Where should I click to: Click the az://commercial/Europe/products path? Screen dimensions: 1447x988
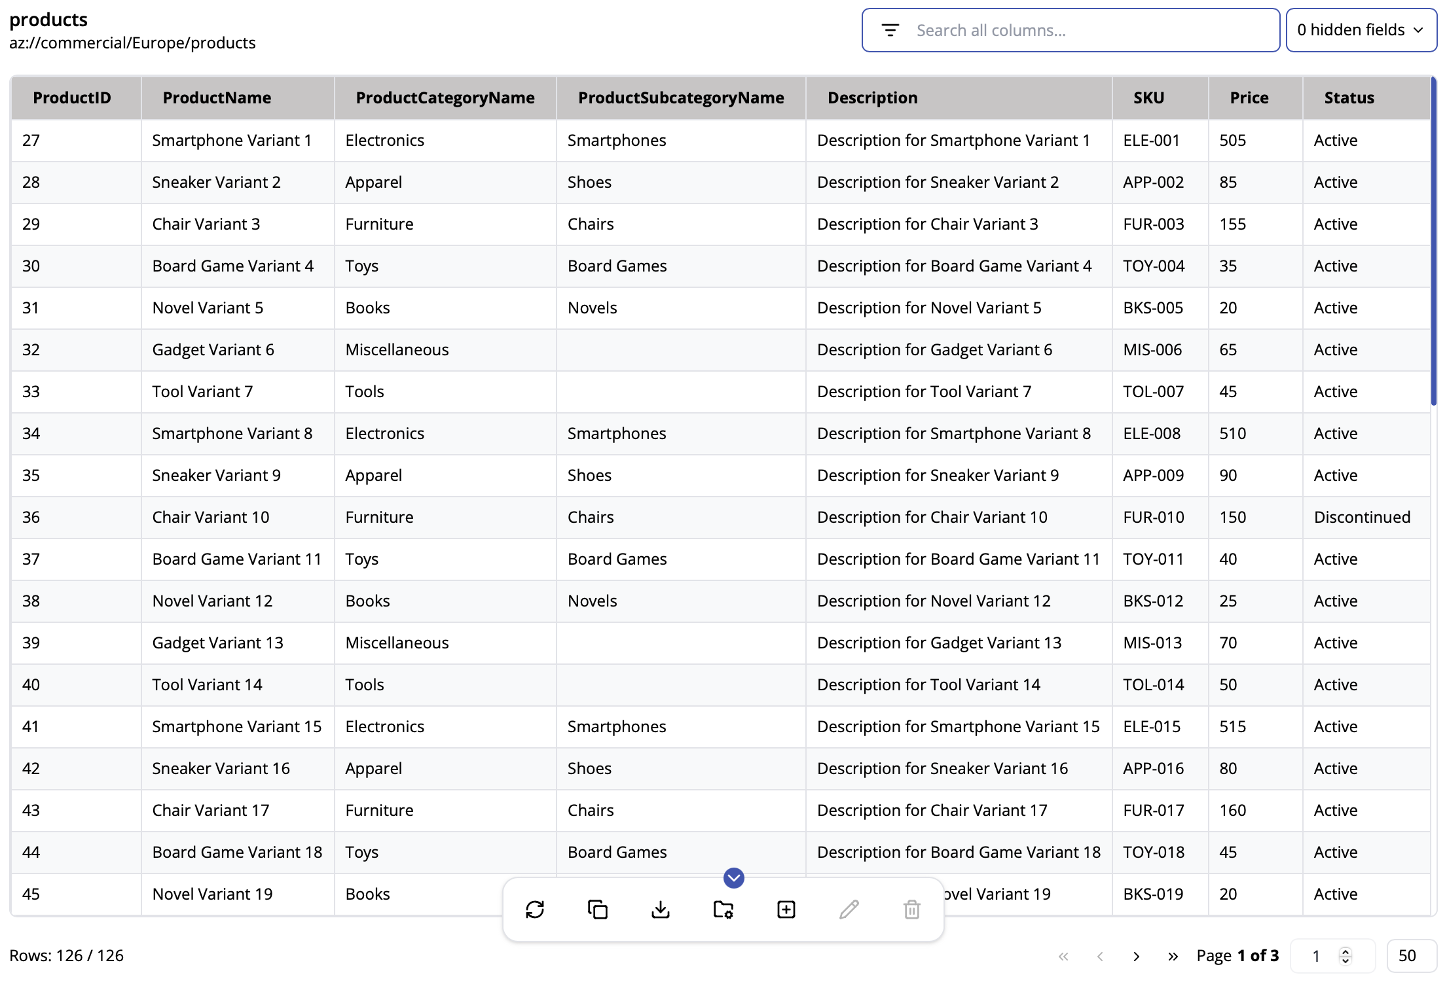click(132, 43)
